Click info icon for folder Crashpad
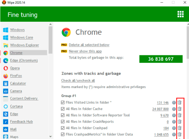Screen dimensions: 189x139 [x=174, y=128]
